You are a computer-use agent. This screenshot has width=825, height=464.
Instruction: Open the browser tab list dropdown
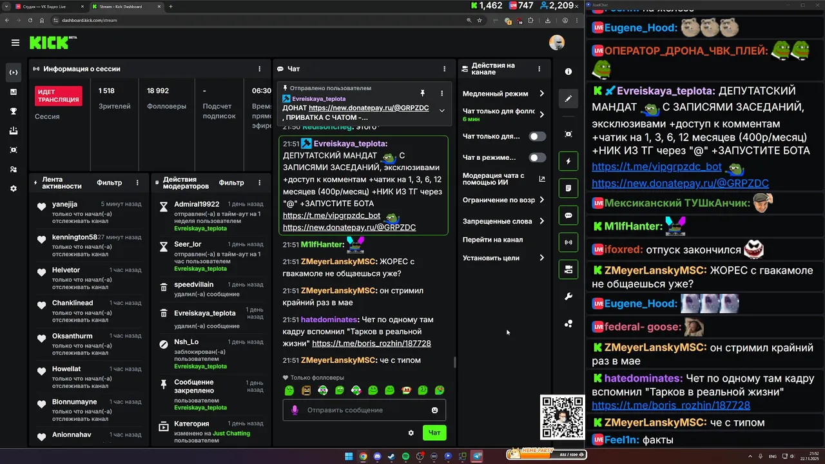(6, 6)
